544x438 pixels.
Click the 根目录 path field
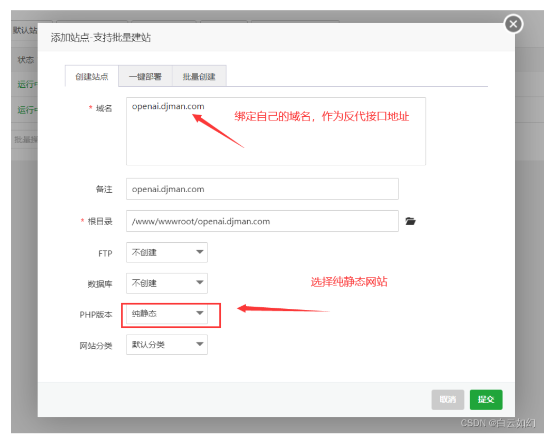[x=262, y=221]
